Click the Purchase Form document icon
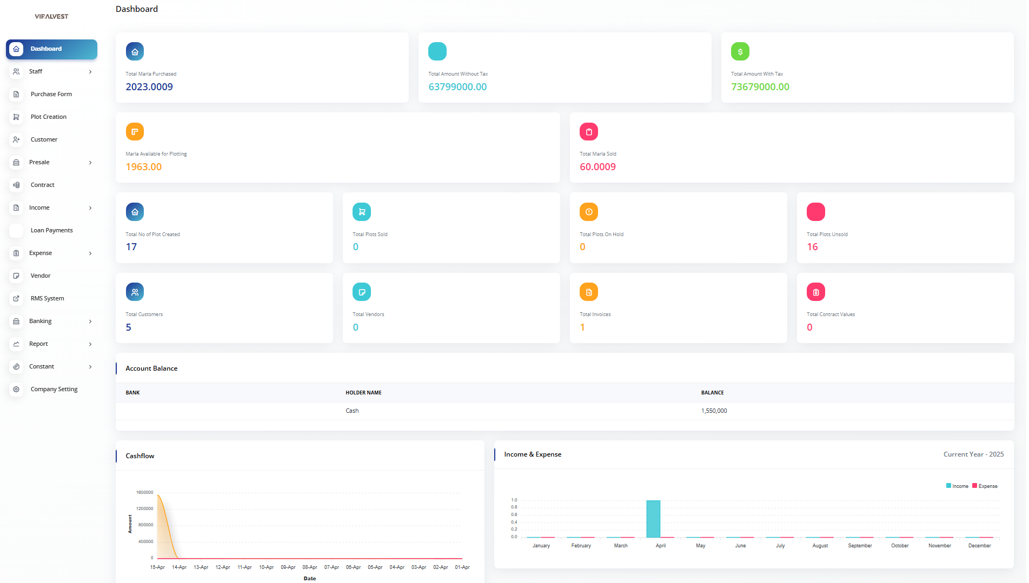Viewport: 1029px width, 583px height. [x=16, y=94]
